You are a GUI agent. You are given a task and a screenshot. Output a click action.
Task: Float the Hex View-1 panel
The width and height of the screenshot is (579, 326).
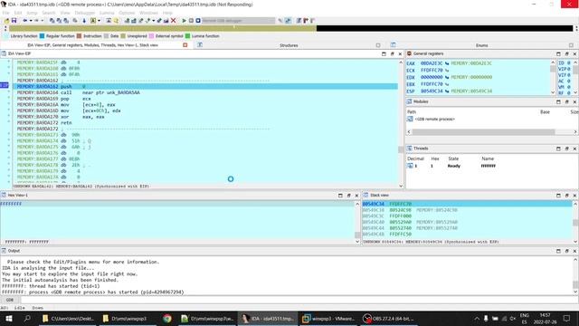348,196
